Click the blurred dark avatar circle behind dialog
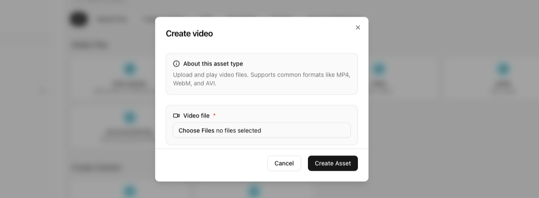Screen dimensions: 539x198 click(x=79, y=19)
